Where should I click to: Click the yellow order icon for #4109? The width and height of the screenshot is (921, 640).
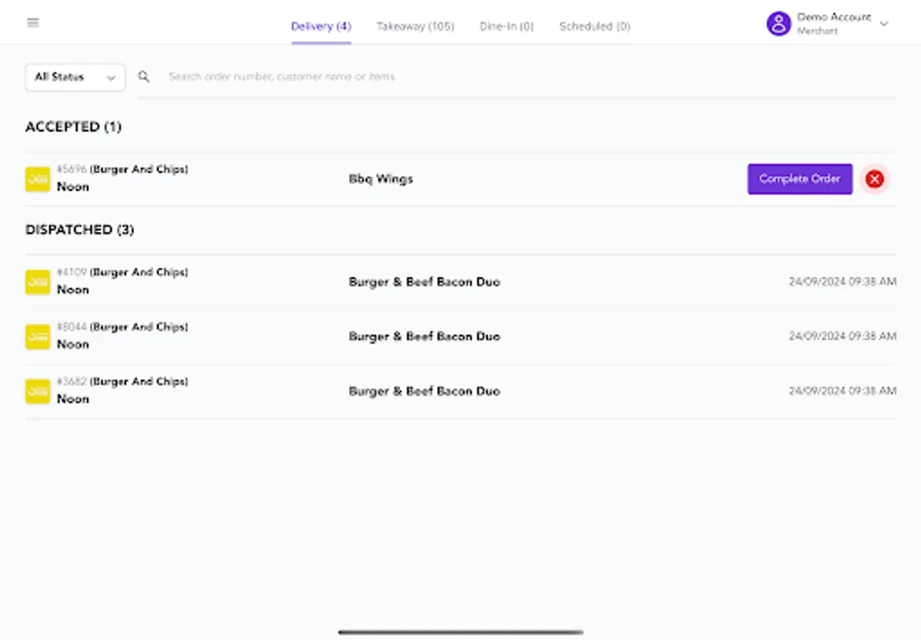(37, 281)
